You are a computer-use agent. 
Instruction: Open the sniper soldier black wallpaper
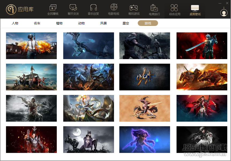pyautogui.click(x=202, y=140)
